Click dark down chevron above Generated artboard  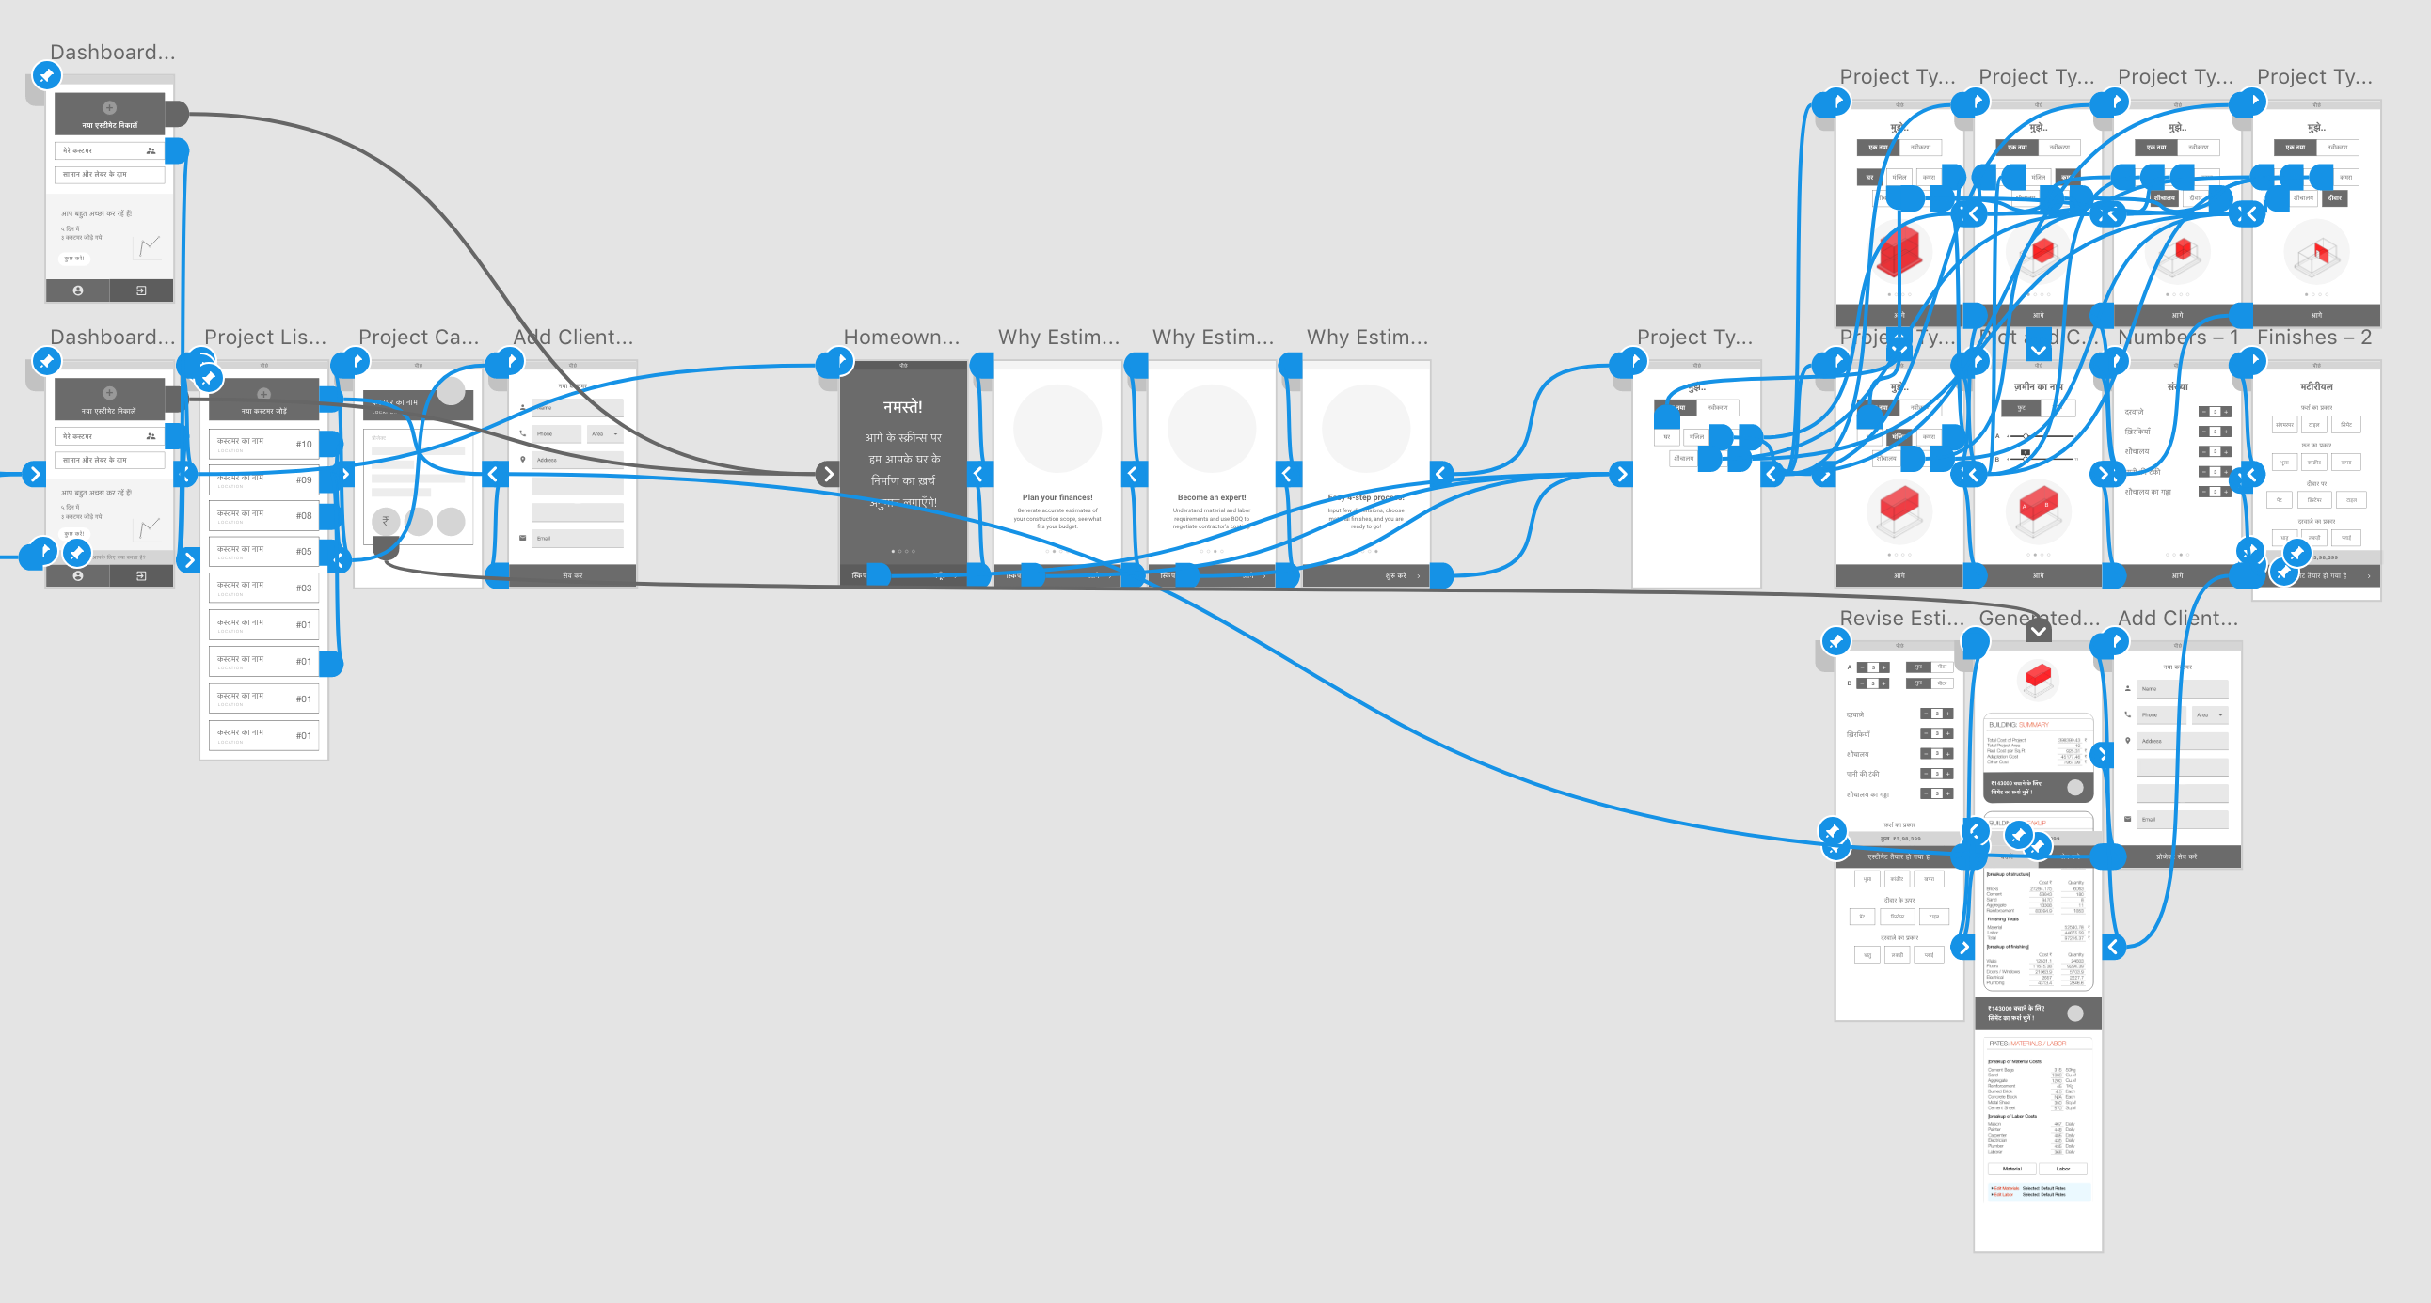pyautogui.click(x=2038, y=631)
